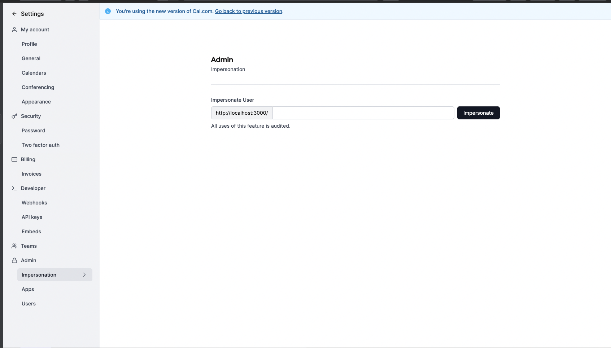
Task: Click the back arrow next to Settings
Action: (x=14, y=14)
